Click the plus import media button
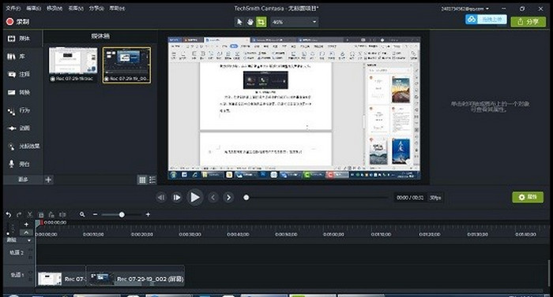553x297 pixels. coord(48,180)
